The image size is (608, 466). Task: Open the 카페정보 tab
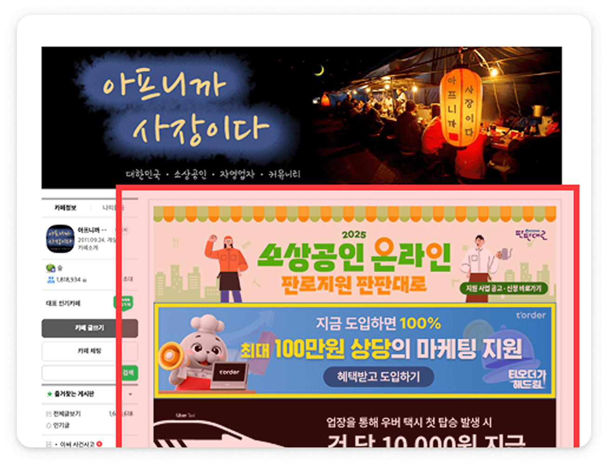point(65,207)
